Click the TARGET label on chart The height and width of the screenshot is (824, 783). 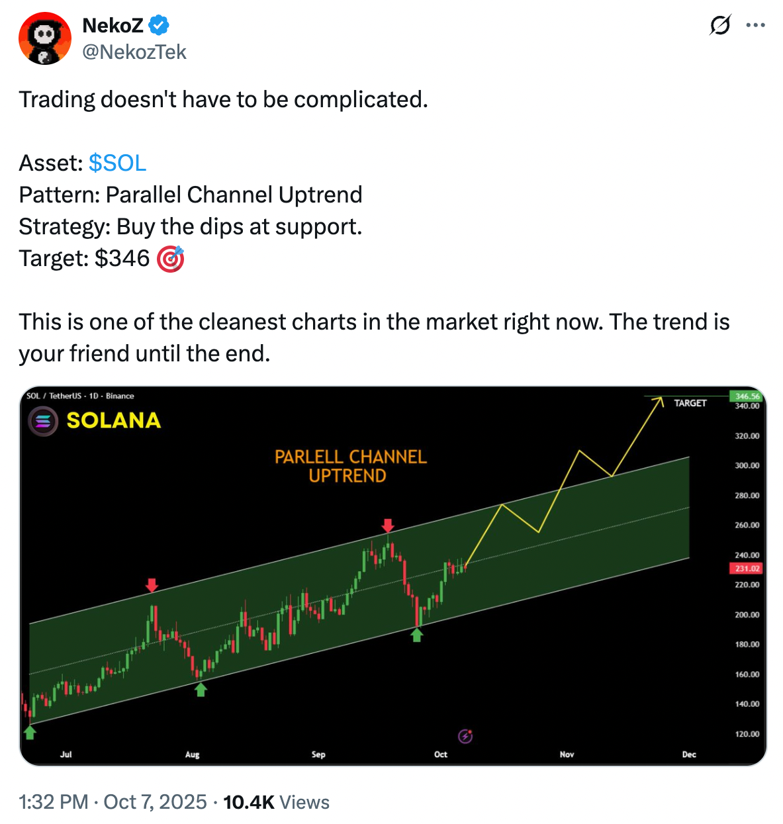click(x=690, y=403)
